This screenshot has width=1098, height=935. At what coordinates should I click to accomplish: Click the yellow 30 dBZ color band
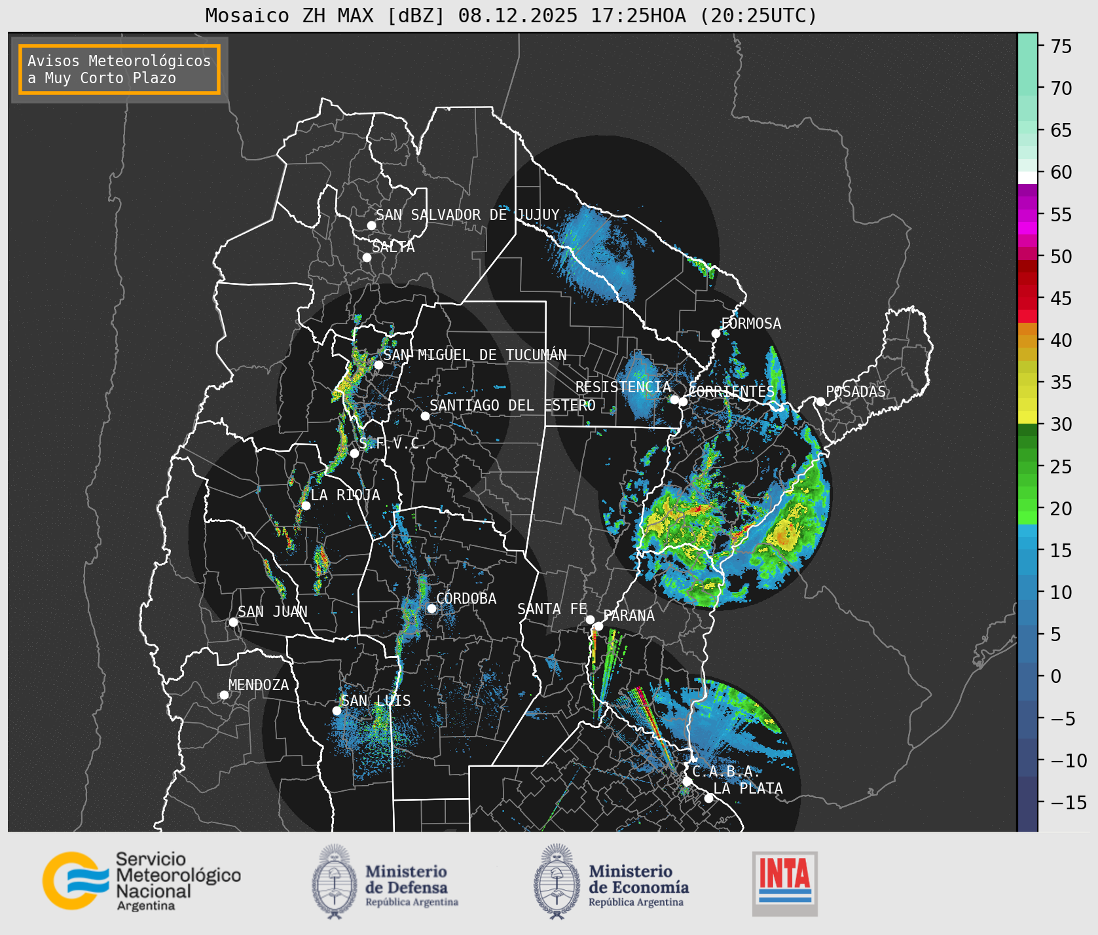(x=1028, y=417)
